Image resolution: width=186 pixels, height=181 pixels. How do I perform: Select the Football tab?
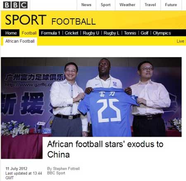29,33
